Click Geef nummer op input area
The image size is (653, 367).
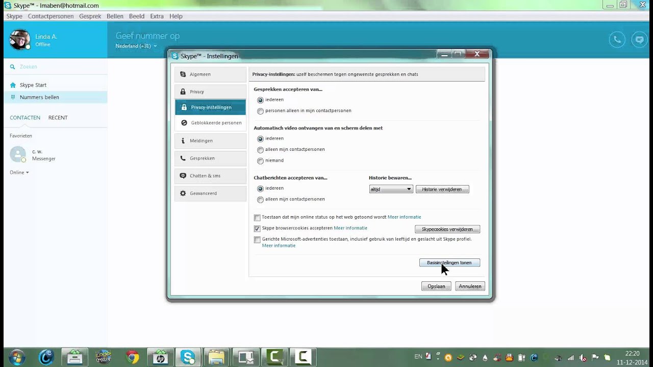click(147, 36)
